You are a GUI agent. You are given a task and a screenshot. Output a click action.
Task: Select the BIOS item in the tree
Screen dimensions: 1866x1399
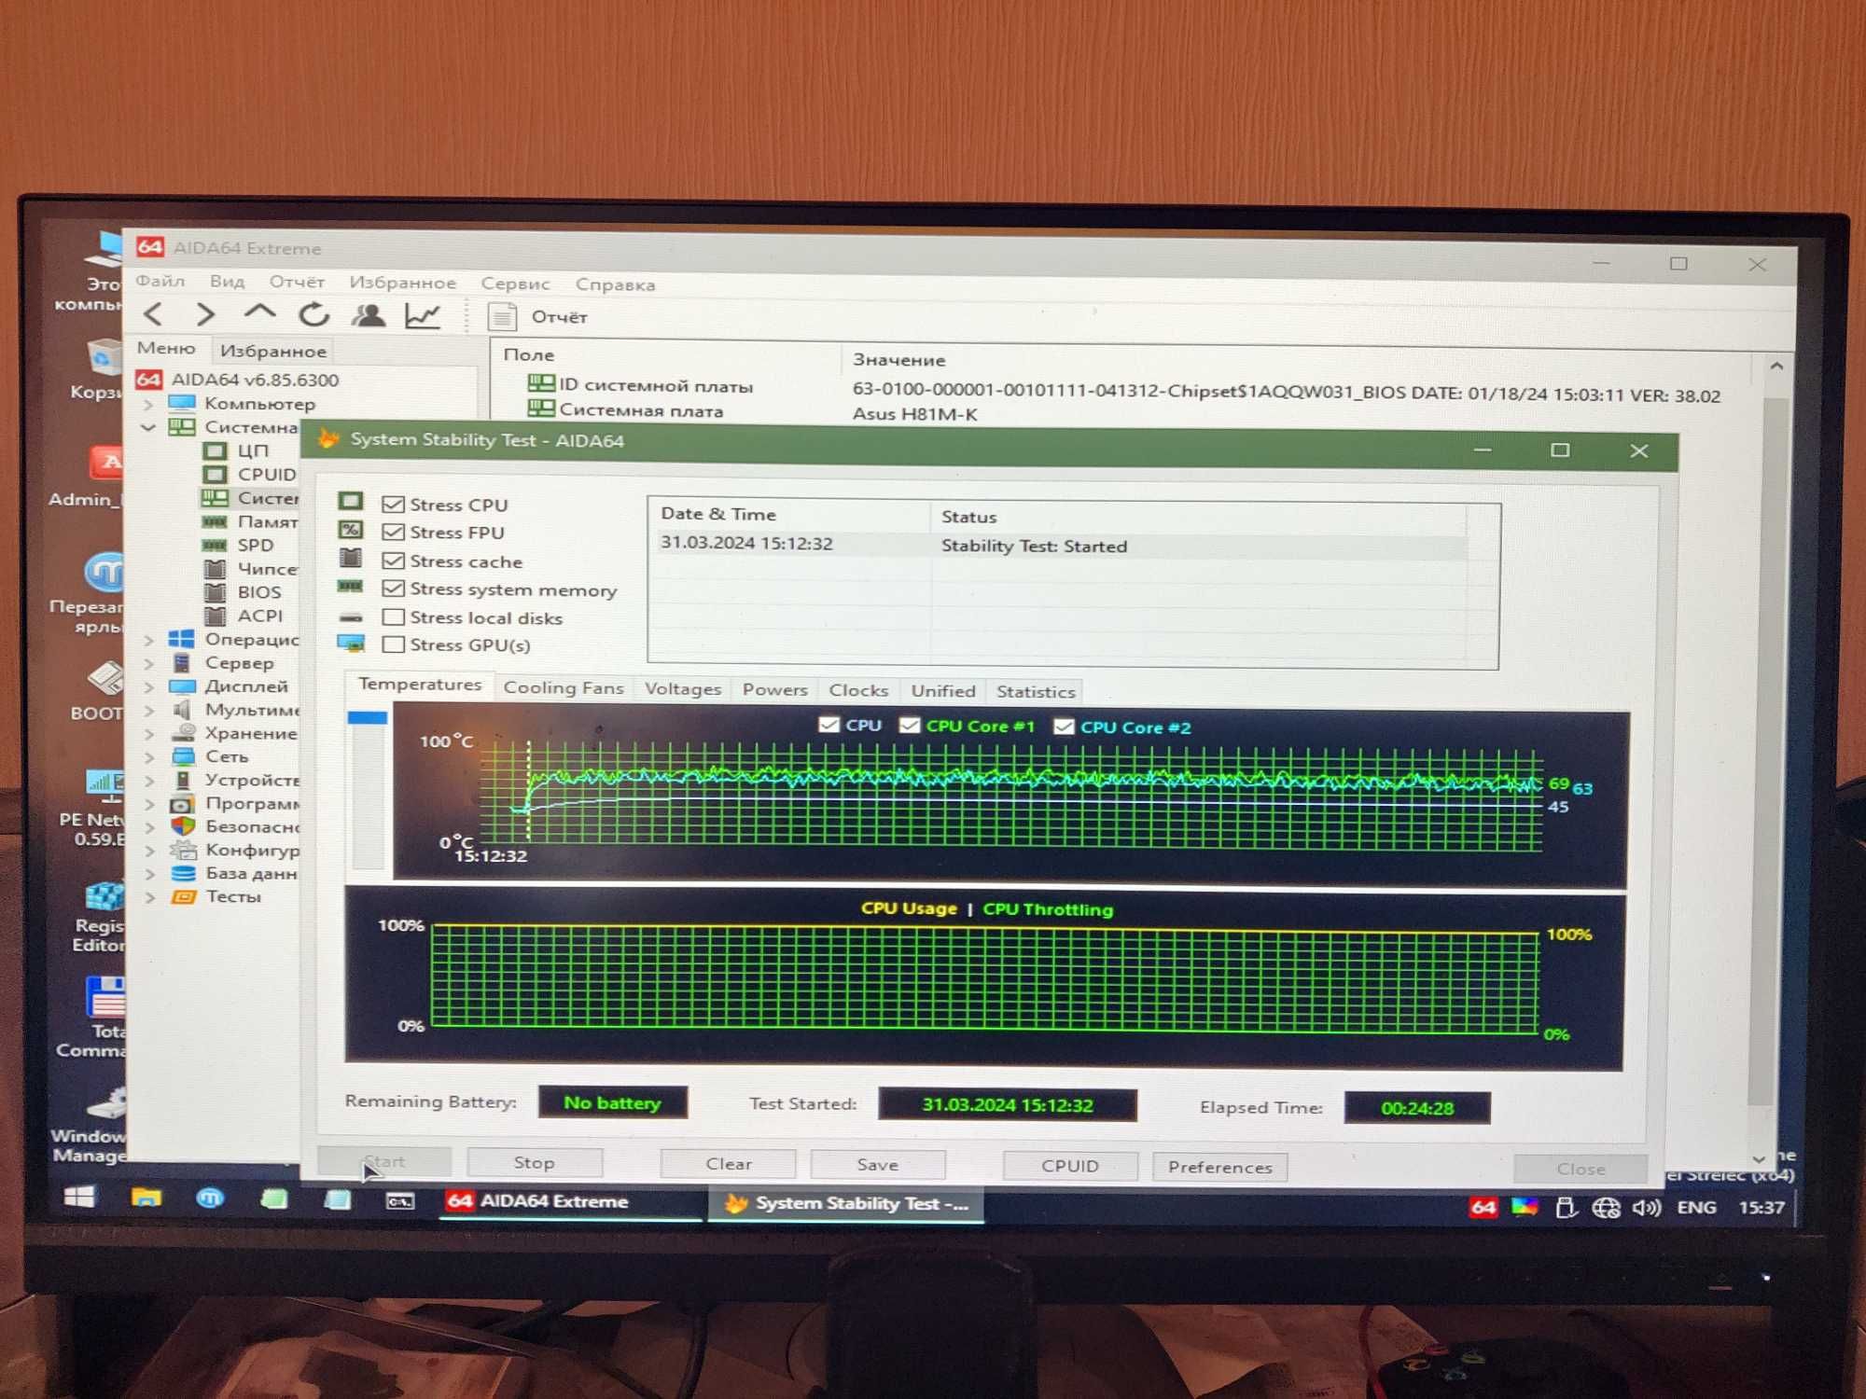pyautogui.click(x=259, y=592)
